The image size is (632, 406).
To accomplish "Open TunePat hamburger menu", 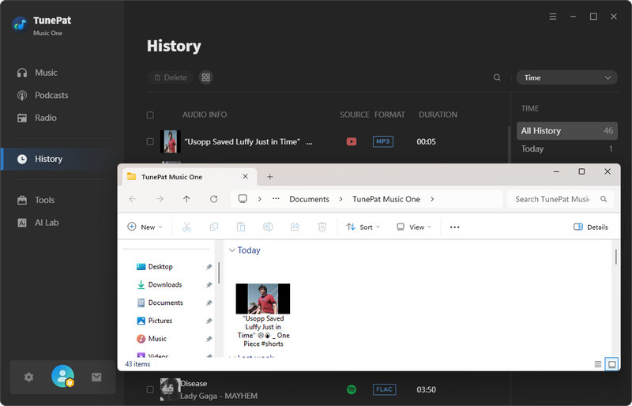I will [x=553, y=17].
